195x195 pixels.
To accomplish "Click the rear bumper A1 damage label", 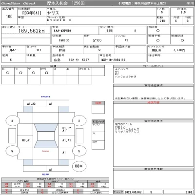I will (51, 170).
